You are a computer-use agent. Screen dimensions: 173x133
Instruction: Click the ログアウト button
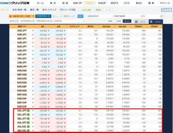[166, 10]
